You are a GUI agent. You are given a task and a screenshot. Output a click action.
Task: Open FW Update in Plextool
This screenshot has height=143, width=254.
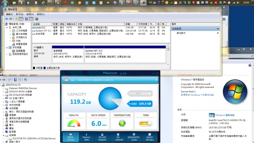[x=118, y=137]
